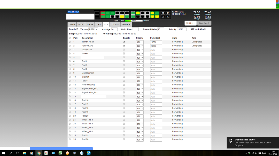Switch to the Status tab

tap(72, 24)
